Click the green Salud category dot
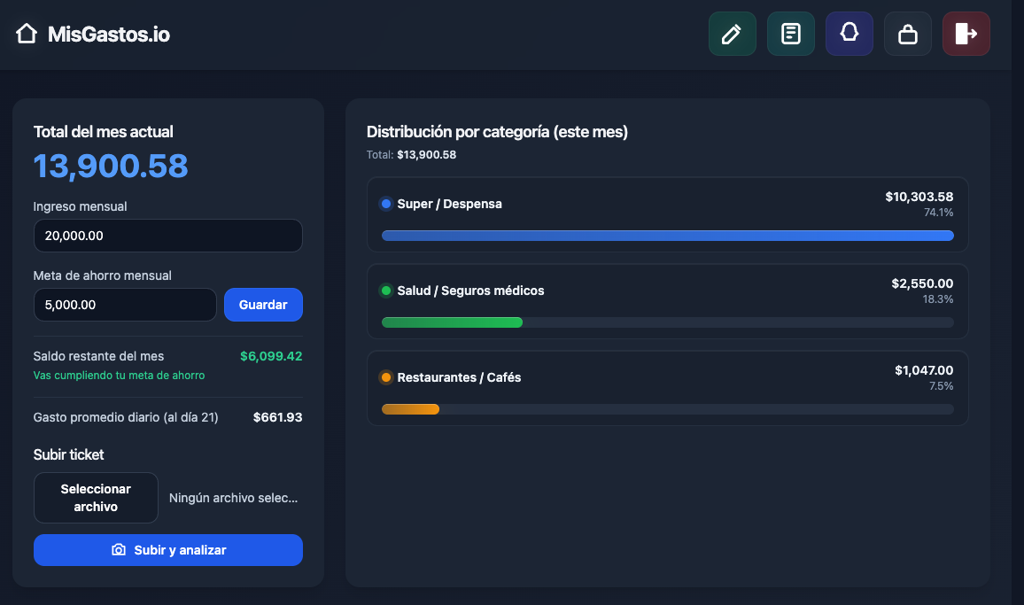Image resolution: width=1024 pixels, height=605 pixels. tap(386, 291)
